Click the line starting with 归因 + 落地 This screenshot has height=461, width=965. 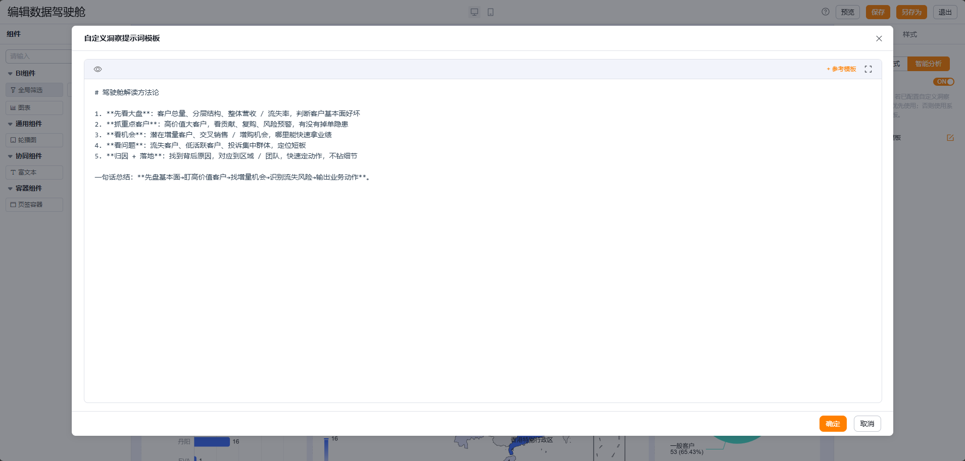click(x=226, y=156)
